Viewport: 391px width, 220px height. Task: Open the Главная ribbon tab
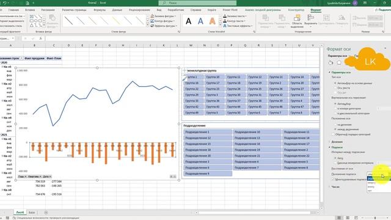(13, 10)
